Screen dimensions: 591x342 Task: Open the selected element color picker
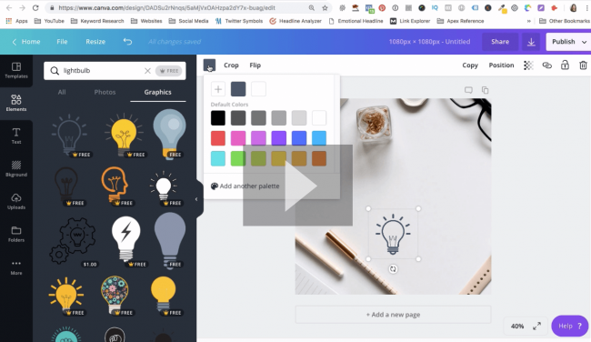click(x=209, y=65)
